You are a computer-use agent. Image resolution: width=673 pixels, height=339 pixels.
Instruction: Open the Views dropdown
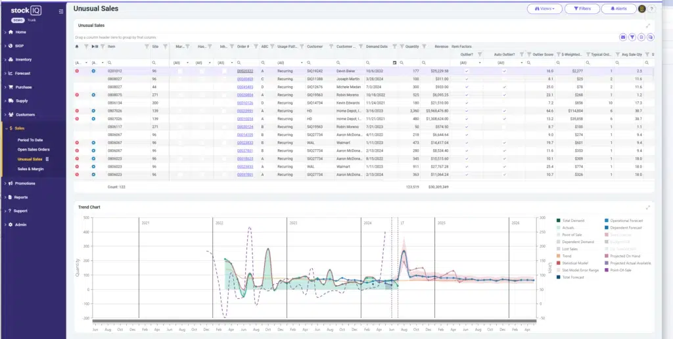(545, 9)
